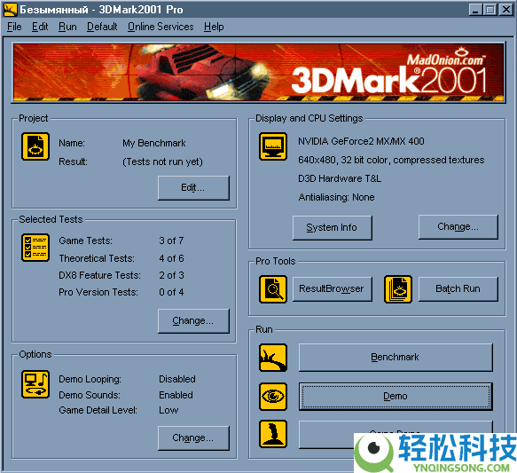This screenshot has height=473, width=517.
Task: Click the Game Detail Level 'Low' value
Action: pyautogui.click(x=168, y=410)
